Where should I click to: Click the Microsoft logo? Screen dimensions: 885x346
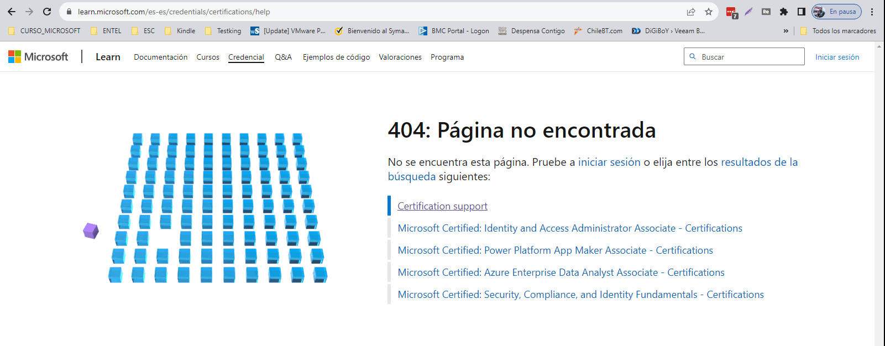tap(38, 56)
